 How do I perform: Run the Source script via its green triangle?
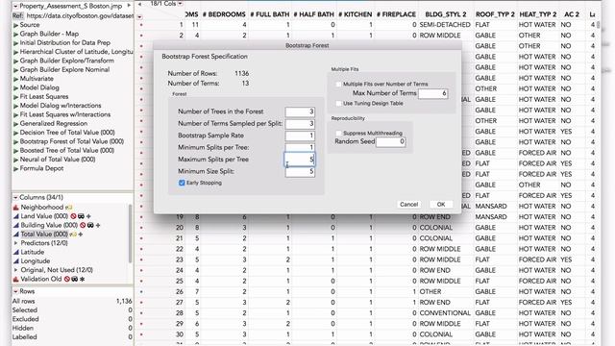point(15,25)
